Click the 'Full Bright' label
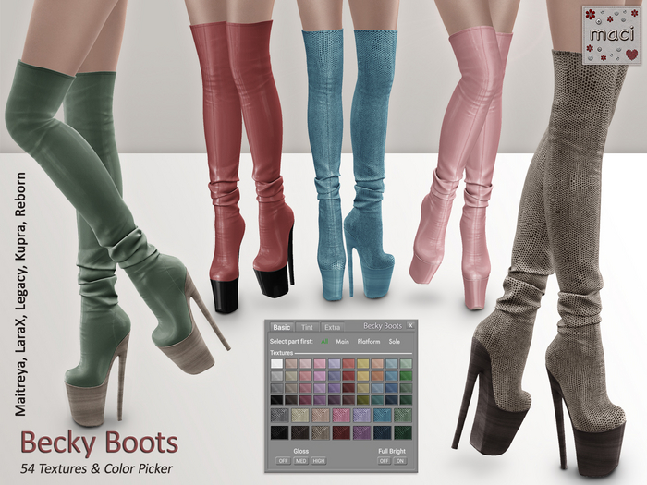 392,451
